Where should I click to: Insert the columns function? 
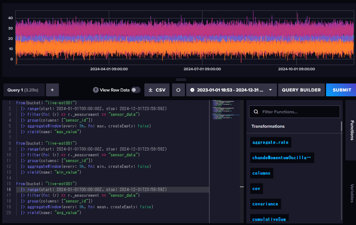pos(261,173)
